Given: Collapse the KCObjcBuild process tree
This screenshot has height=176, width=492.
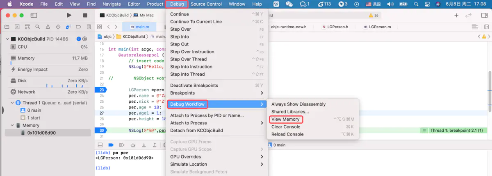Looking at the screenshot, I should [x=7, y=39].
